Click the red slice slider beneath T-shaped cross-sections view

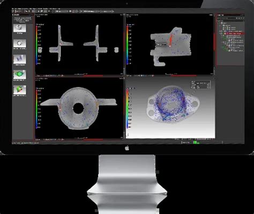pyautogui.click(x=93, y=76)
